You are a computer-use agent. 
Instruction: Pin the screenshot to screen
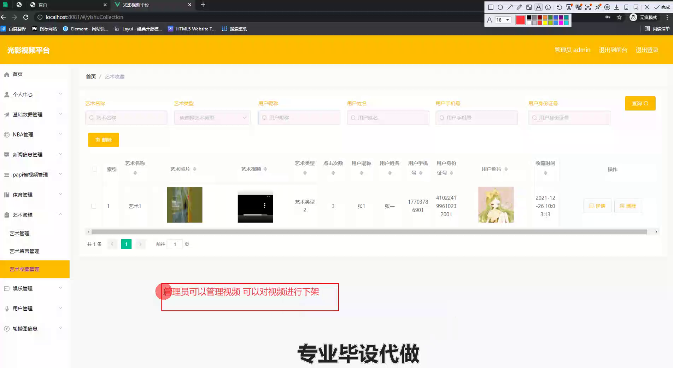click(598, 7)
